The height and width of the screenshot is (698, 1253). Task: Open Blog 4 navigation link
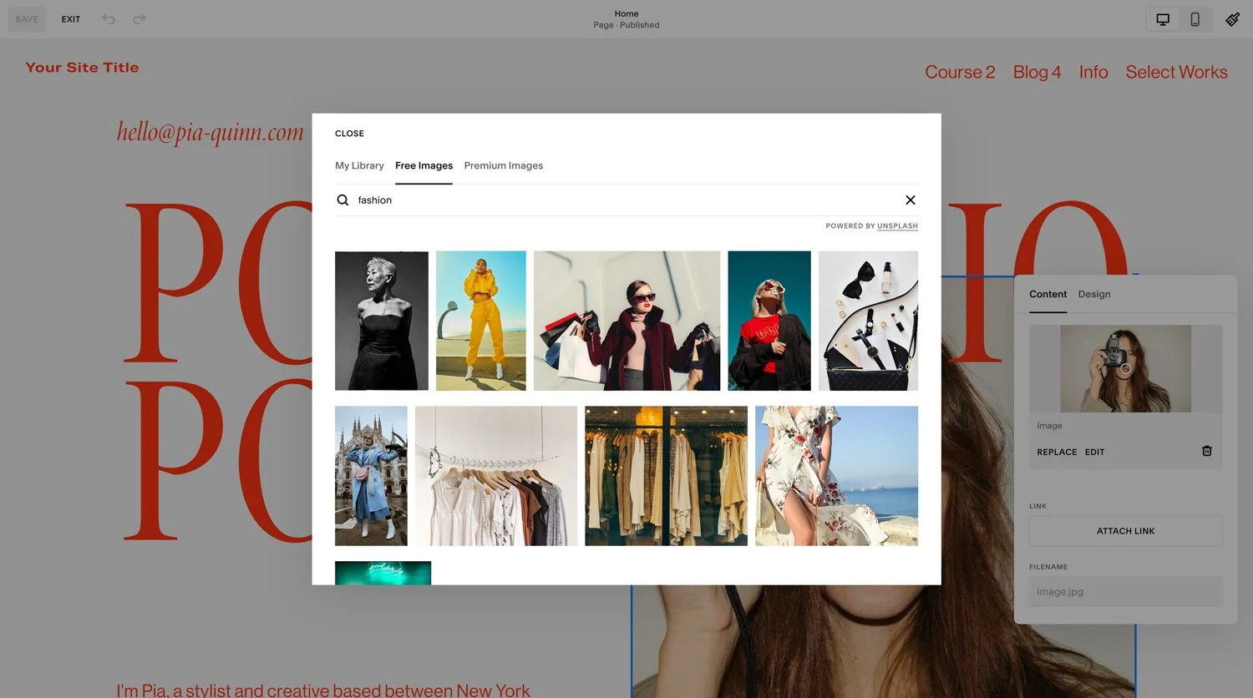pos(1037,72)
